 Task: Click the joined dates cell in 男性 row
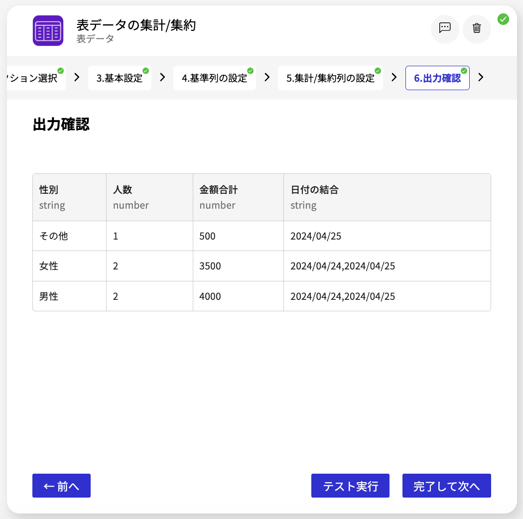(x=387, y=296)
